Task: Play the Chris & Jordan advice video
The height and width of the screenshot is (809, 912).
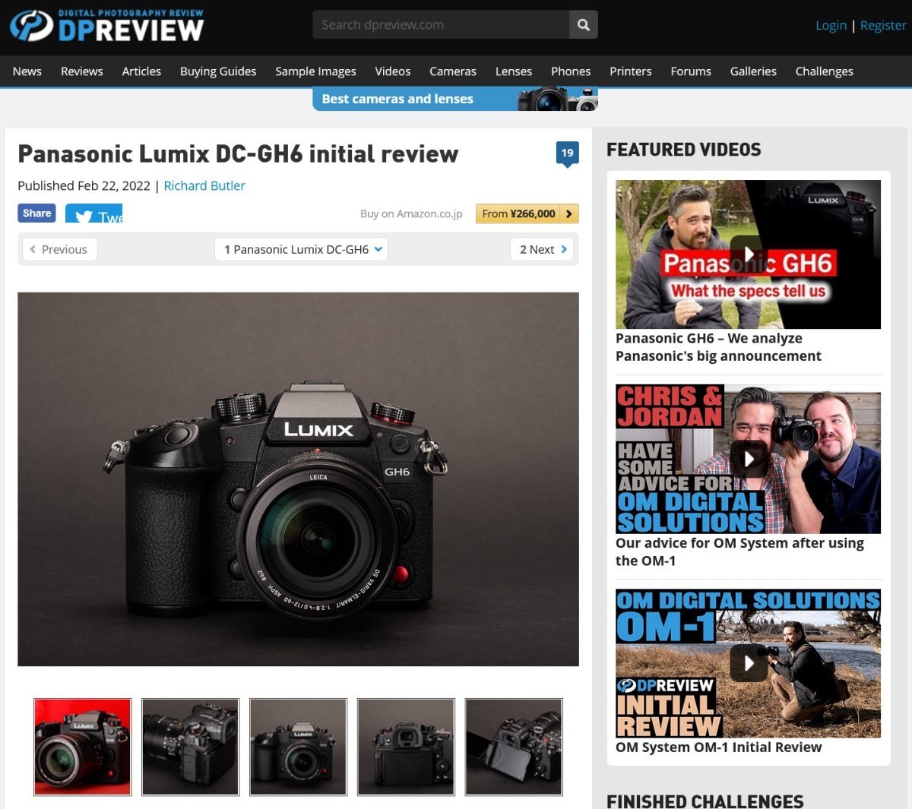Action: coord(748,459)
